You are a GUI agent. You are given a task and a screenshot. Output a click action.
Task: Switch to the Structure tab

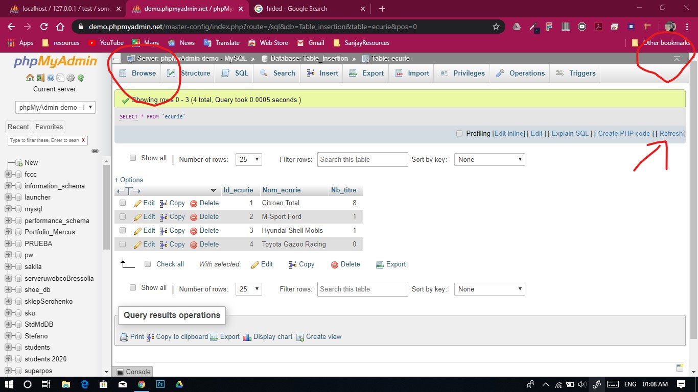(188, 73)
